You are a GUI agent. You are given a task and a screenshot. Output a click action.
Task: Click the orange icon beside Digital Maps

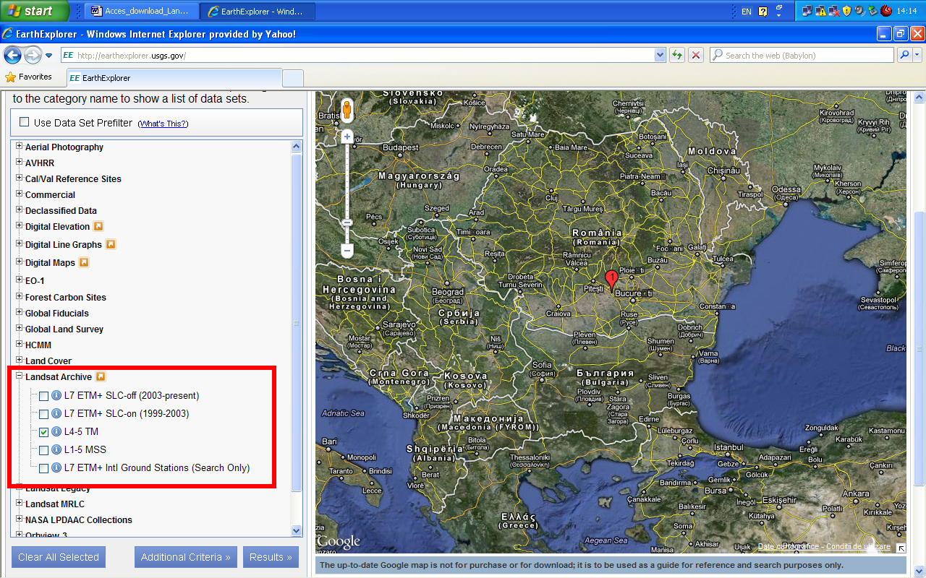coord(84,262)
